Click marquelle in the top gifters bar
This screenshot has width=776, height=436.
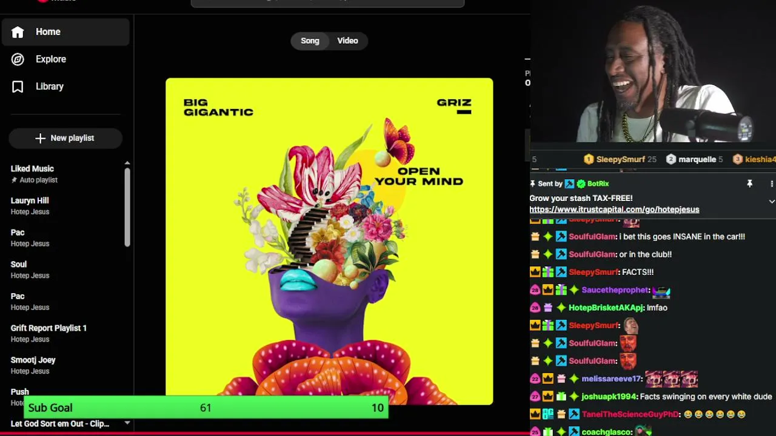tap(697, 159)
